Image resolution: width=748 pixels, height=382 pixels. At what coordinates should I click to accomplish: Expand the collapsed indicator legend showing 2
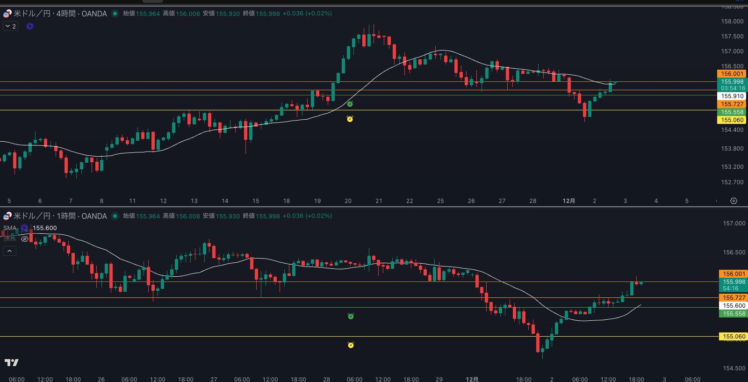coord(10,26)
